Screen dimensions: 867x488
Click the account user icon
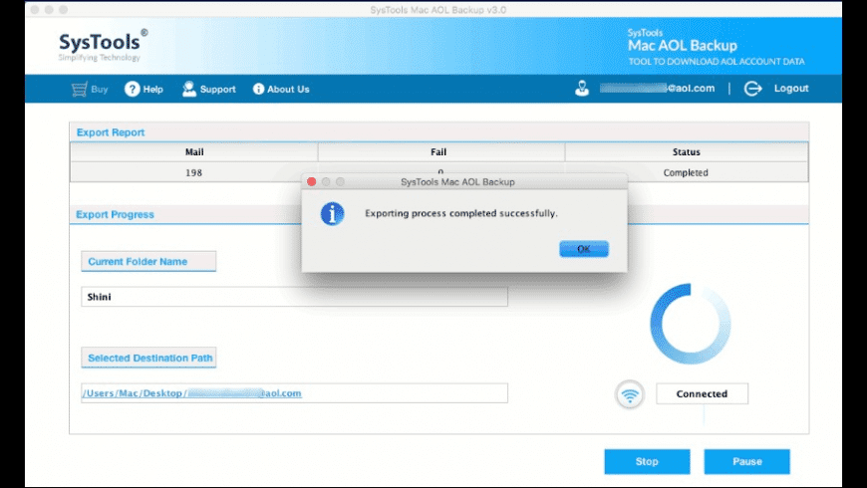point(582,89)
